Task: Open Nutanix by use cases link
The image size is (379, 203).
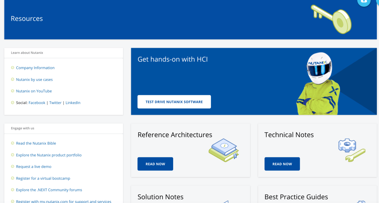Action: [x=34, y=80]
